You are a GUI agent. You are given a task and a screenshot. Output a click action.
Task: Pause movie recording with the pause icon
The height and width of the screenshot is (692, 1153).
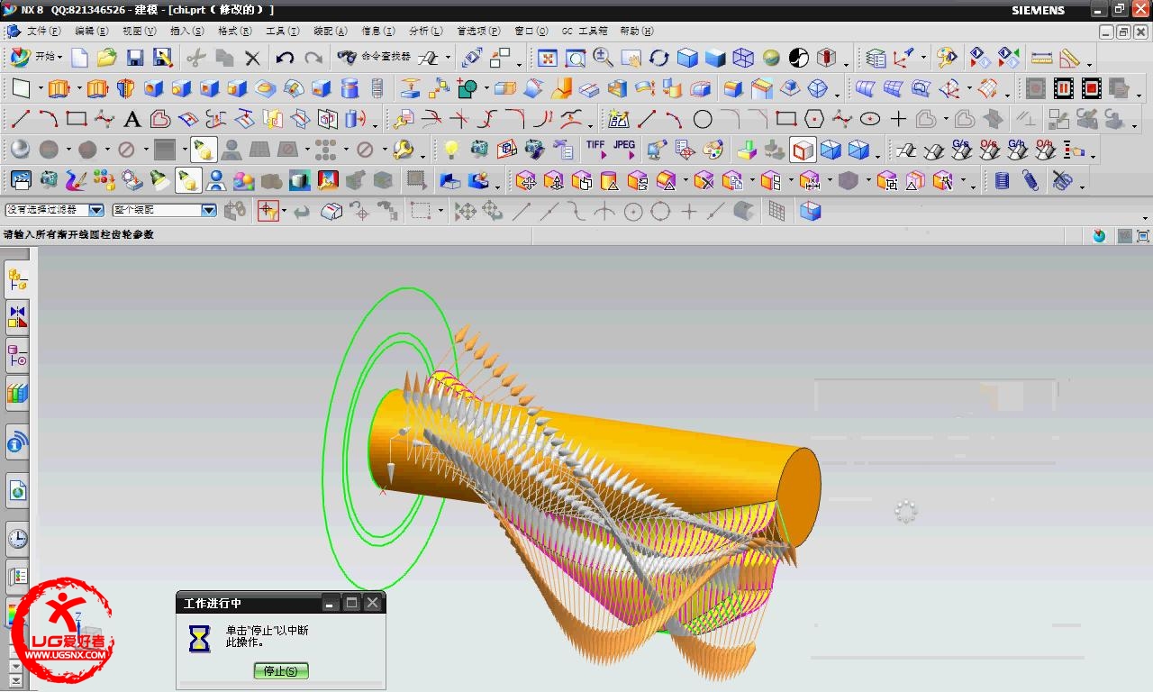point(1064,88)
